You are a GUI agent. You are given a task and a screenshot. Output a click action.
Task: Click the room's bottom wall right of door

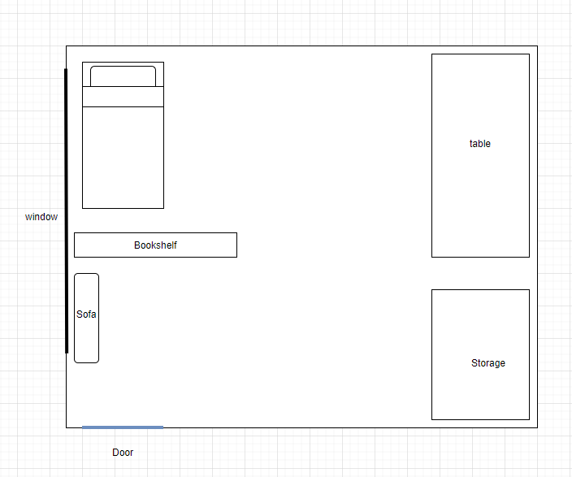325,427
